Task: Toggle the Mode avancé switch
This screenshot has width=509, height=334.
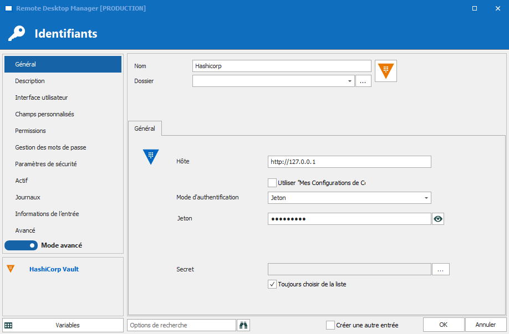Action: [21, 245]
